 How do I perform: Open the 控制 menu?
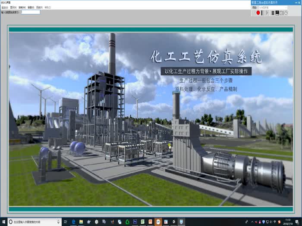tap(22, 7)
